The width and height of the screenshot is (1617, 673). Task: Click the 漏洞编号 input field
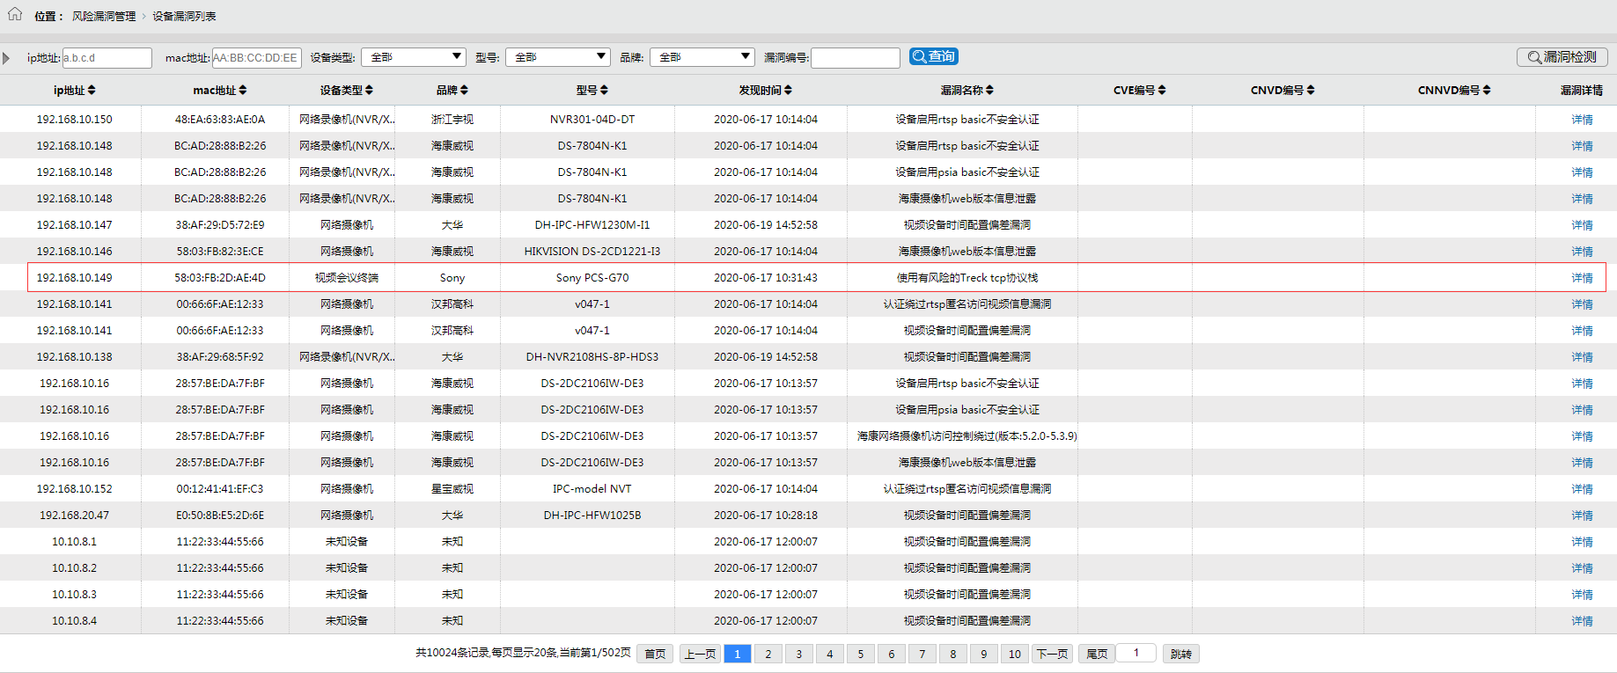pyautogui.click(x=855, y=58)
